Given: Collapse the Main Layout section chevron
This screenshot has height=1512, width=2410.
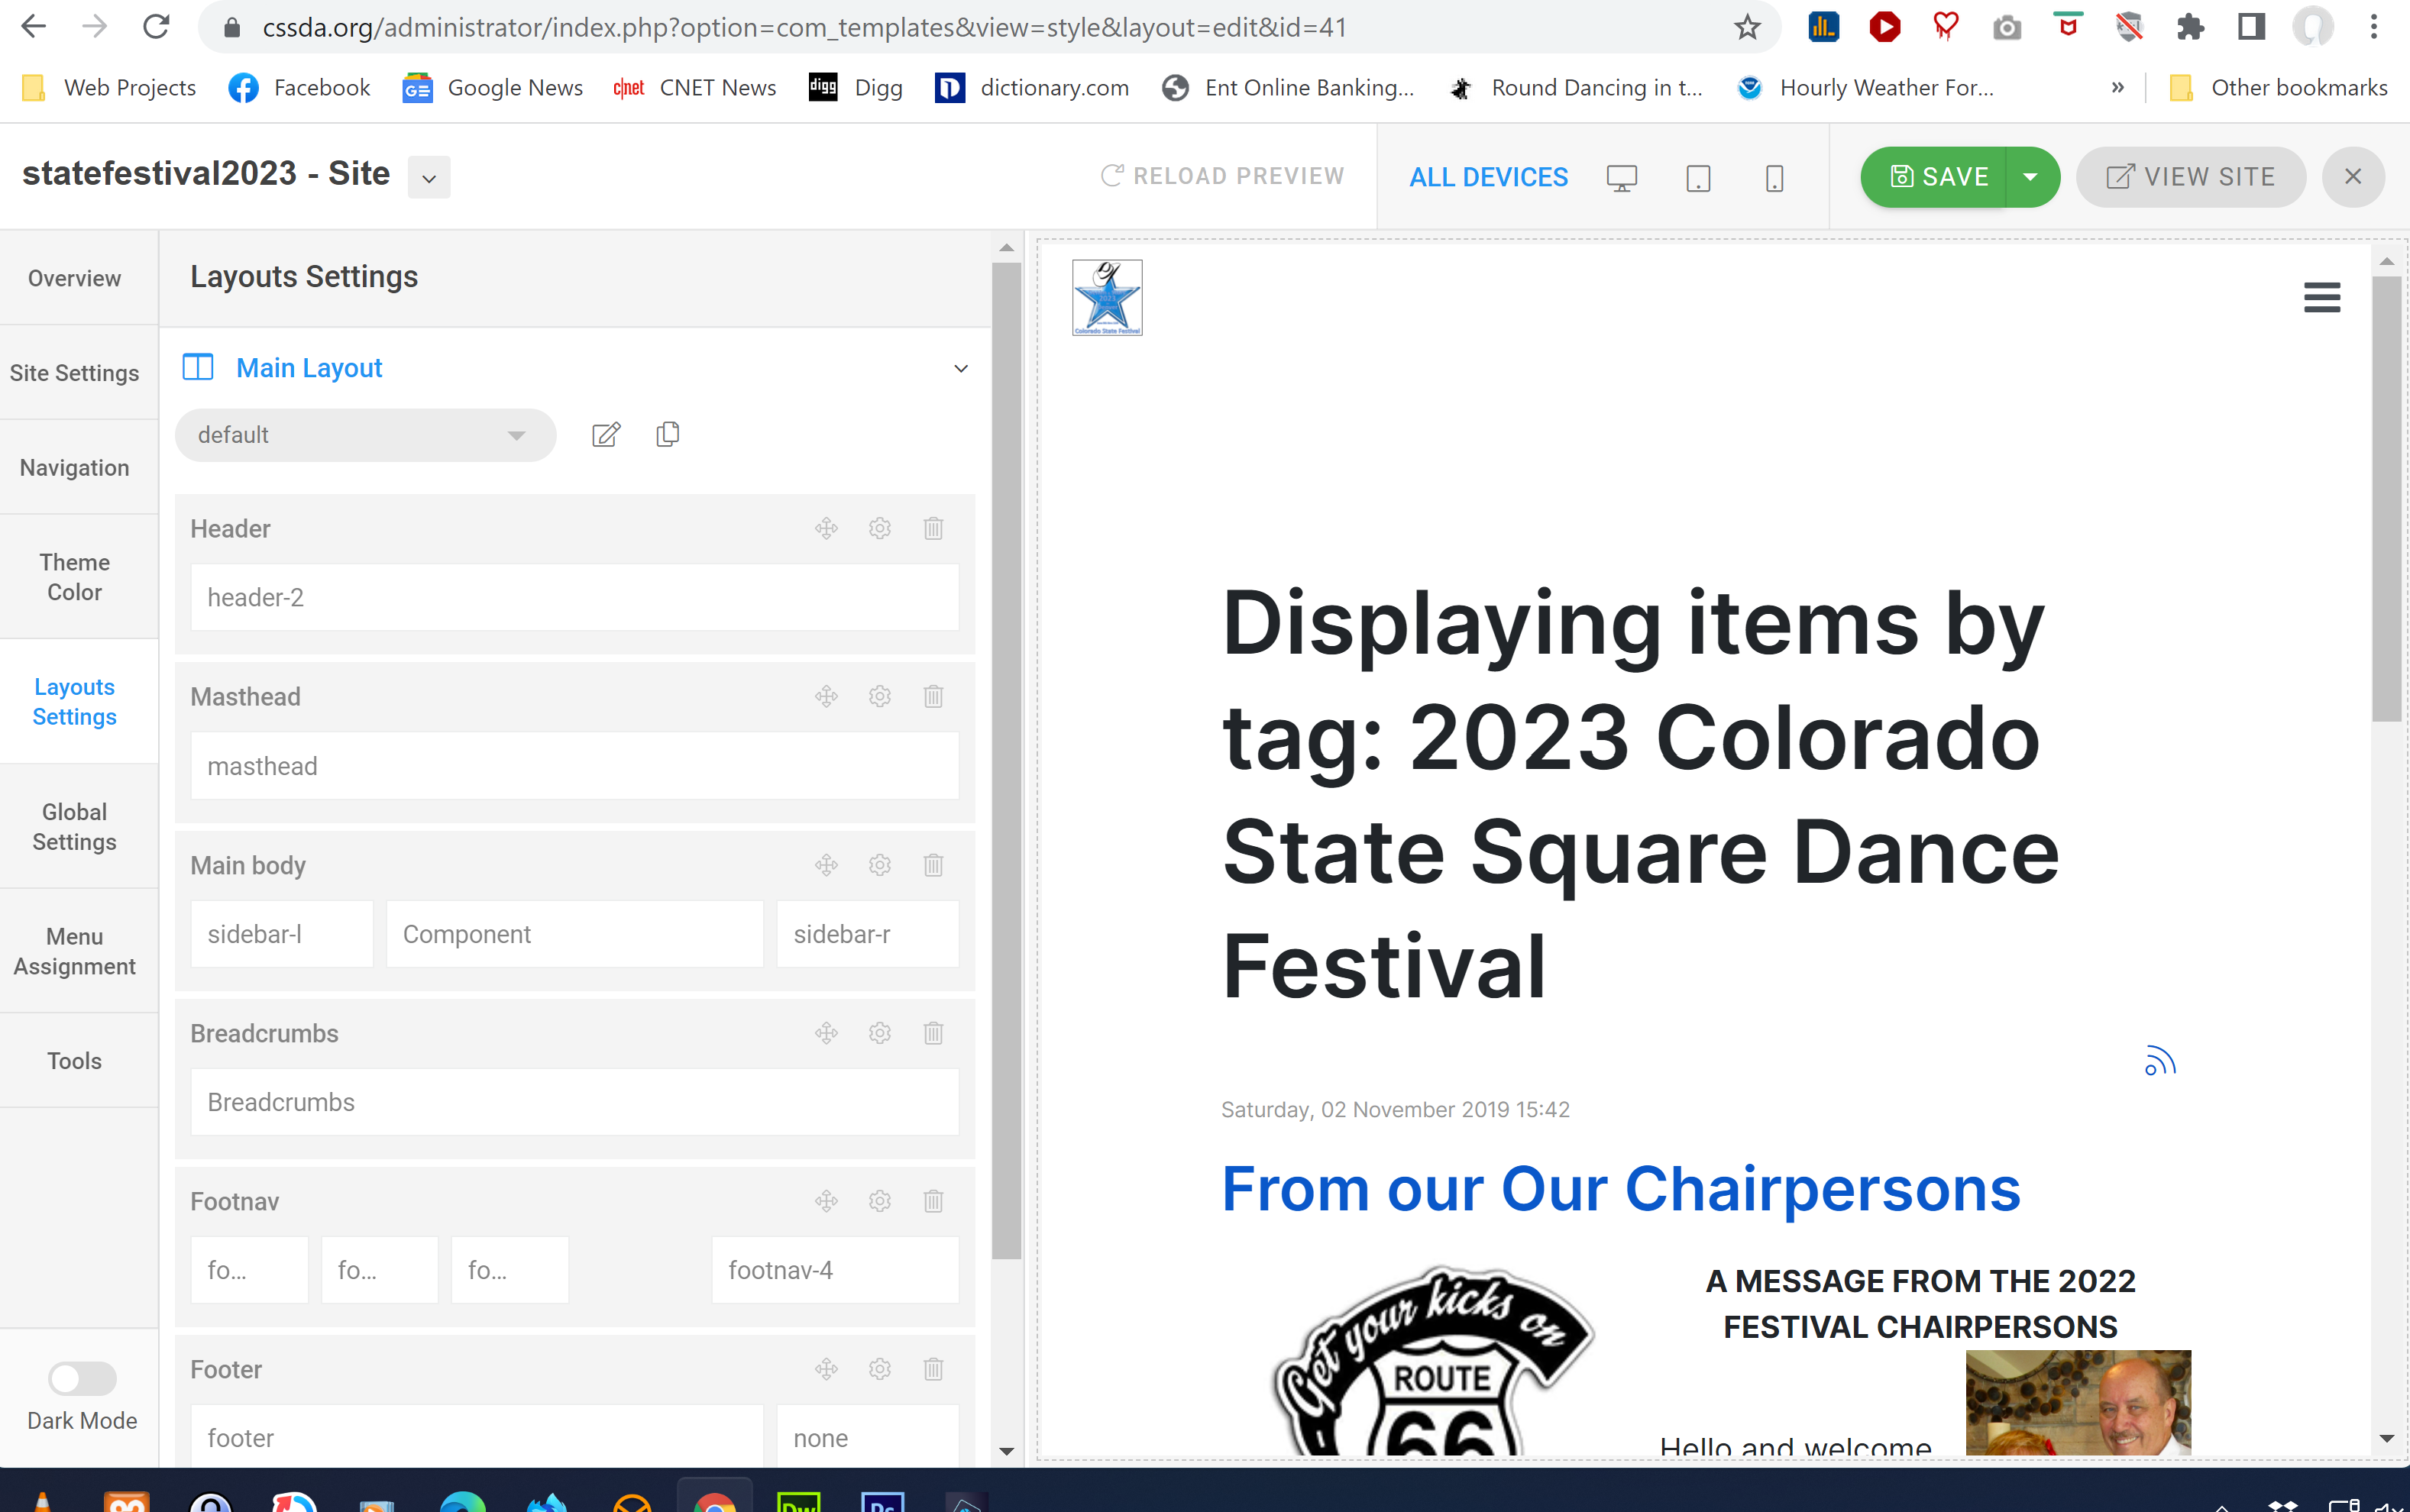Looking at the screenshot, I should point(961,369).
